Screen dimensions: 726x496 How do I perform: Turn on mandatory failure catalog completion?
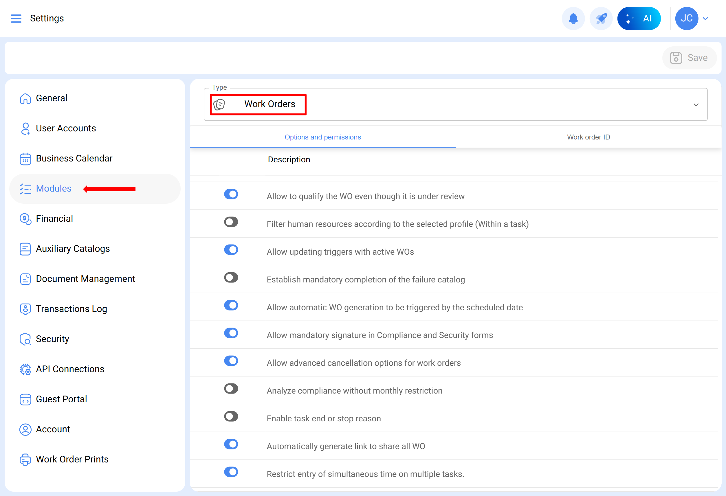point(231,277)
